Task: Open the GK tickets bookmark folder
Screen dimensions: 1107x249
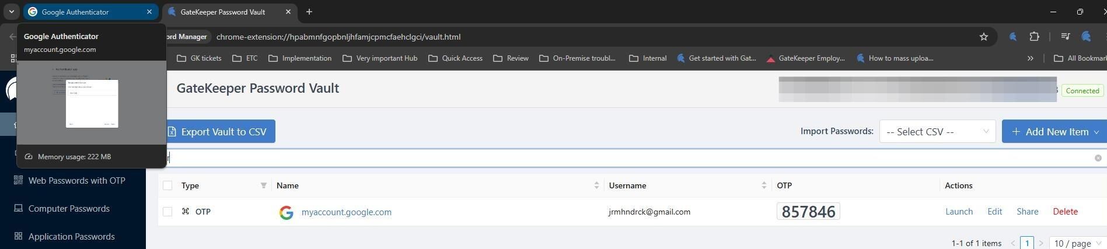Action: 199,58
